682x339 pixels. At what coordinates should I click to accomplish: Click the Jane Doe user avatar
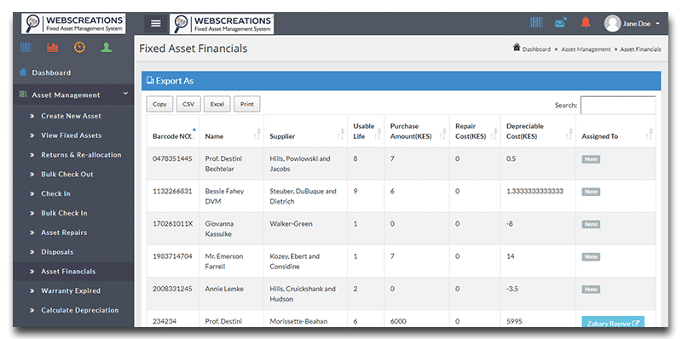[612, 24]
